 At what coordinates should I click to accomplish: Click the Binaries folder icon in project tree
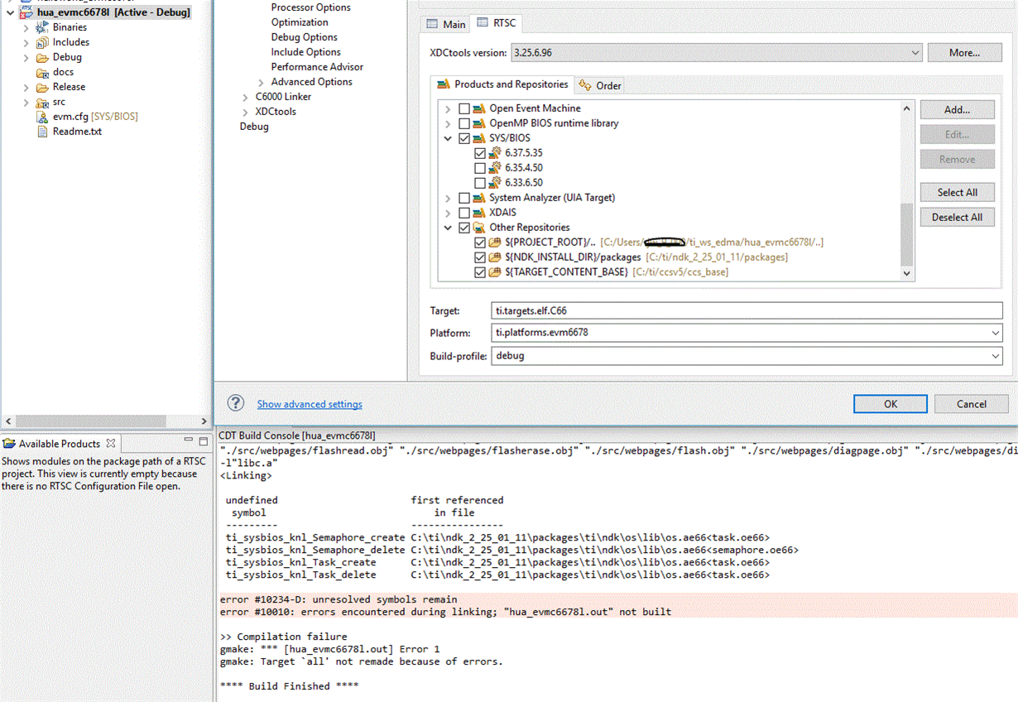click(x=42, y=27)
